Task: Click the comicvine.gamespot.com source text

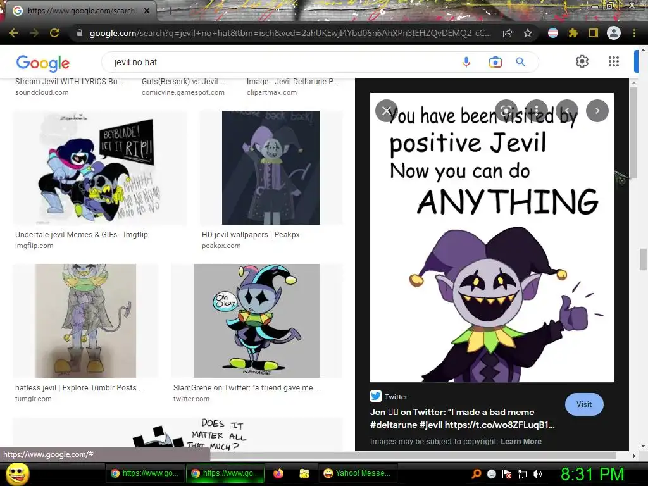Action: [x=183, y=92]
